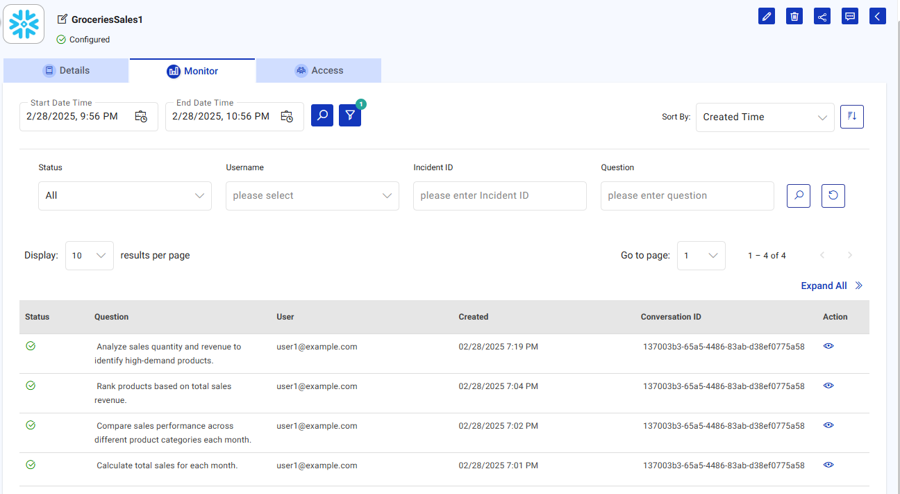
Task: Click the feedback chat icon at top right
Action: pyautogui.click(x=850, y=16)
